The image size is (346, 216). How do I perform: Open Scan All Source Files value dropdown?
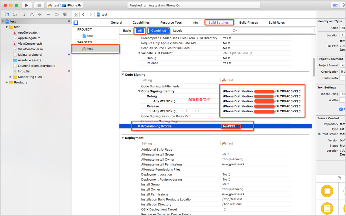[227, 48]
